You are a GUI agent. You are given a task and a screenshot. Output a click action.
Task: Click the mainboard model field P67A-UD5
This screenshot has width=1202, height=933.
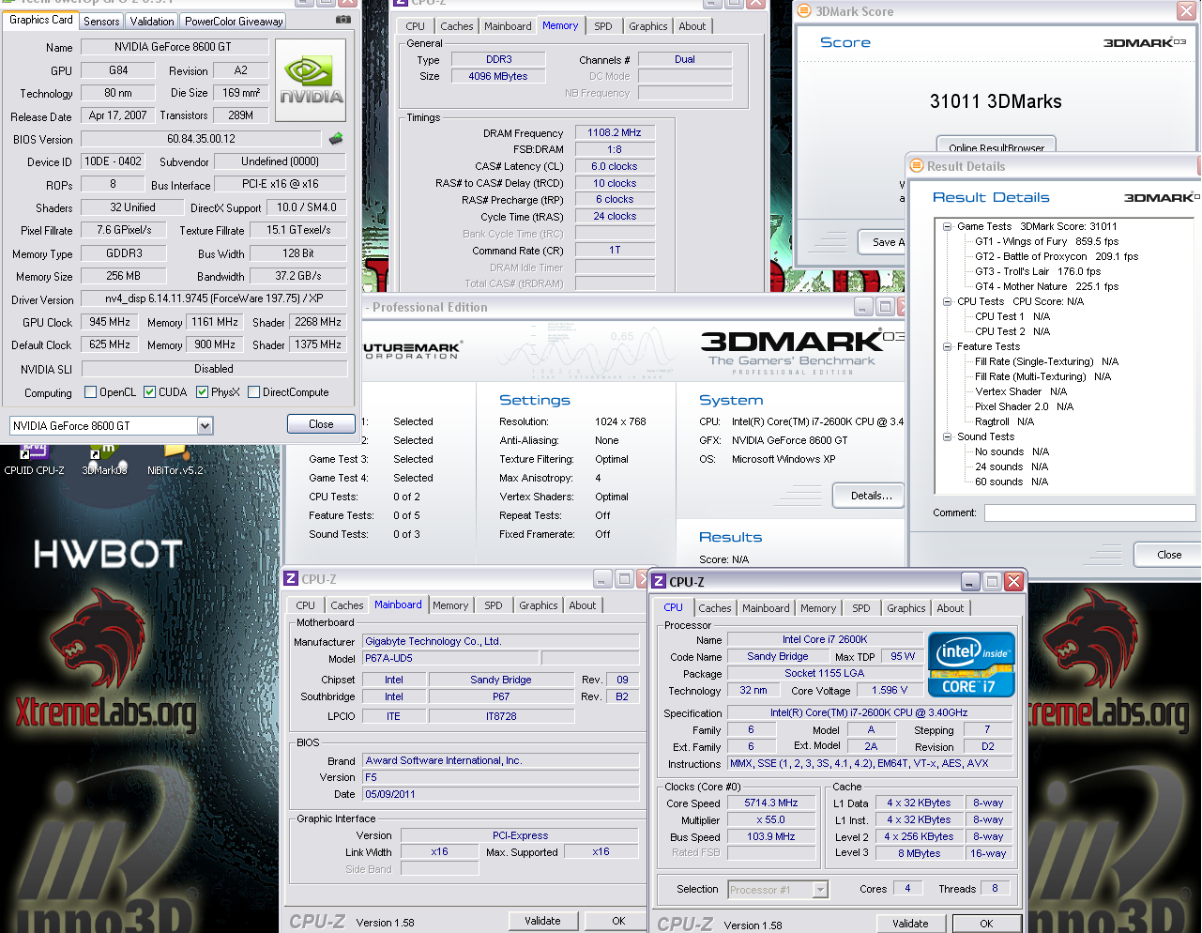450,658
